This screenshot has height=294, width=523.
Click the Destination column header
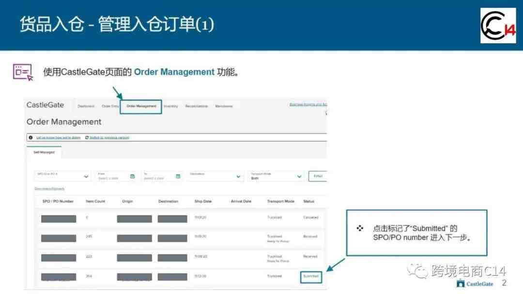pos(168,202)
